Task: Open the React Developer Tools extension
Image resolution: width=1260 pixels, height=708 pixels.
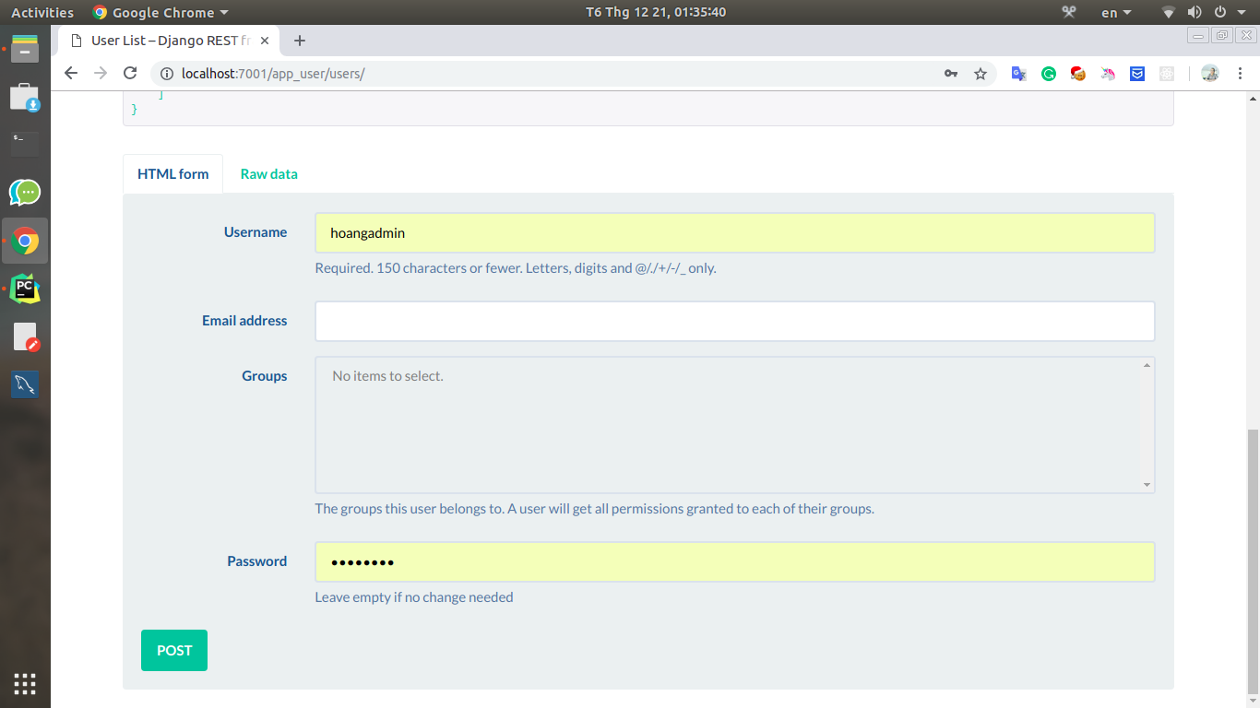Action: (x=1167, y=74)
